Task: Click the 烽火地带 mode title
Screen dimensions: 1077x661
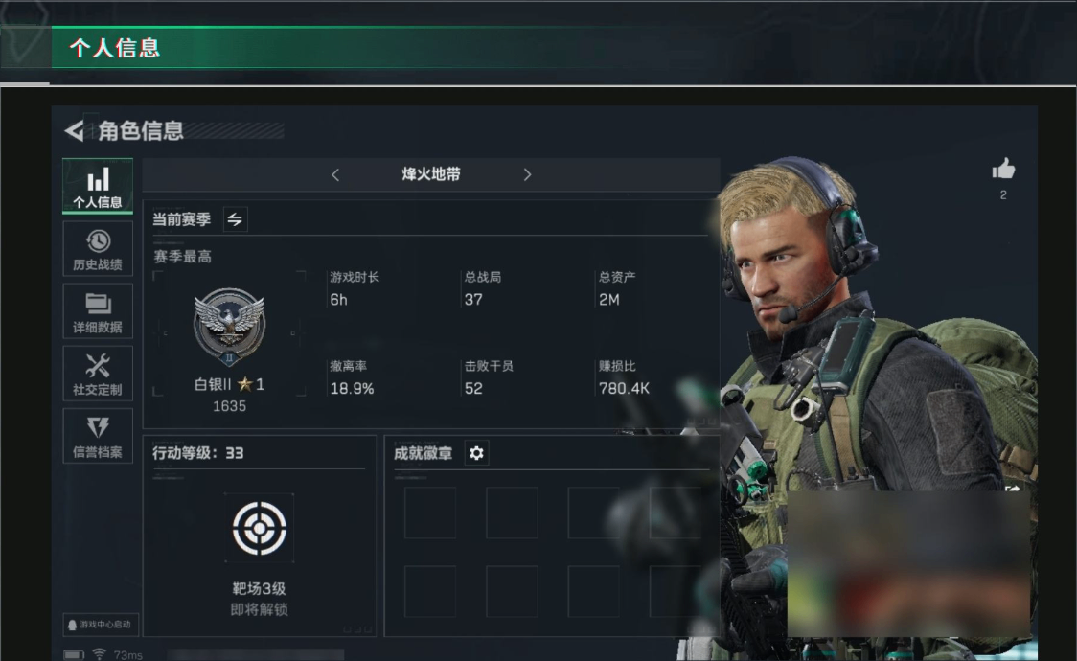Action: [431, 174]
